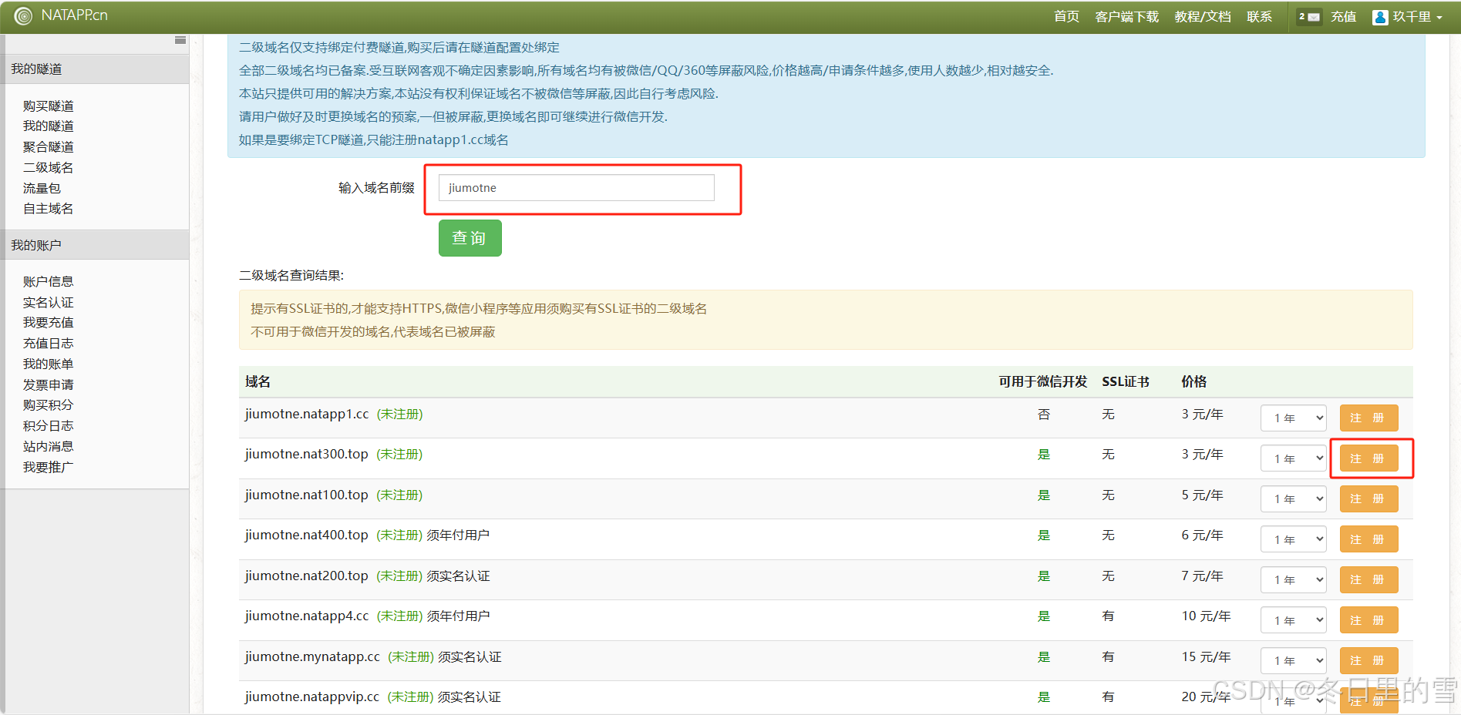Open 实名认证 in the sidebar
This screenshot has width=1461, height=715.
pos(49,302)
